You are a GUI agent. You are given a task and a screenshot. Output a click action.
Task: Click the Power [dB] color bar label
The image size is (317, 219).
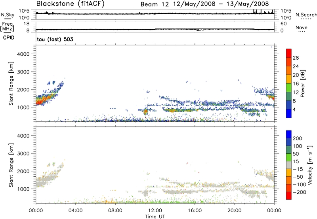click(302, 83)
